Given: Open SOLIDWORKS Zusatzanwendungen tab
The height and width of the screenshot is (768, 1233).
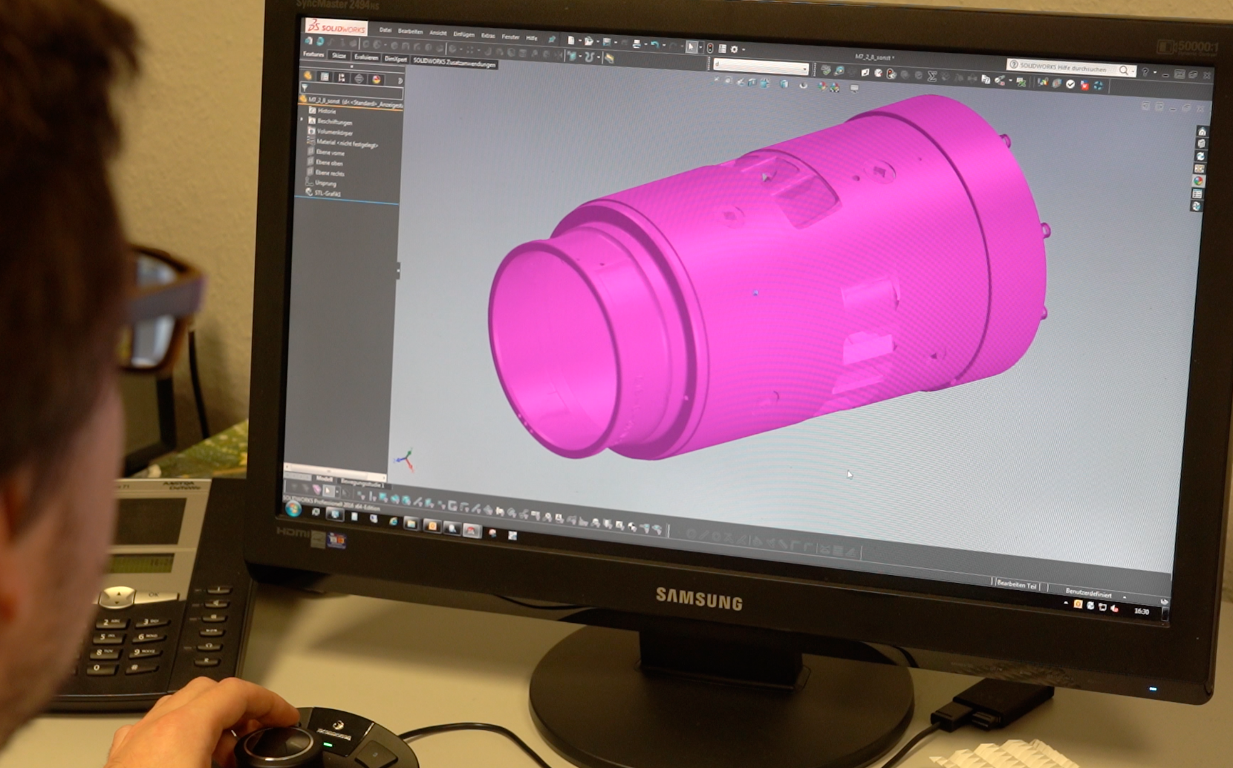Looking at the screenshot, I should 454,63.
